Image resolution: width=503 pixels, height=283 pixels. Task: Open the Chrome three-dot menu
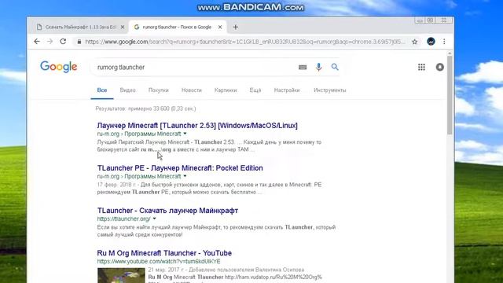444,42
